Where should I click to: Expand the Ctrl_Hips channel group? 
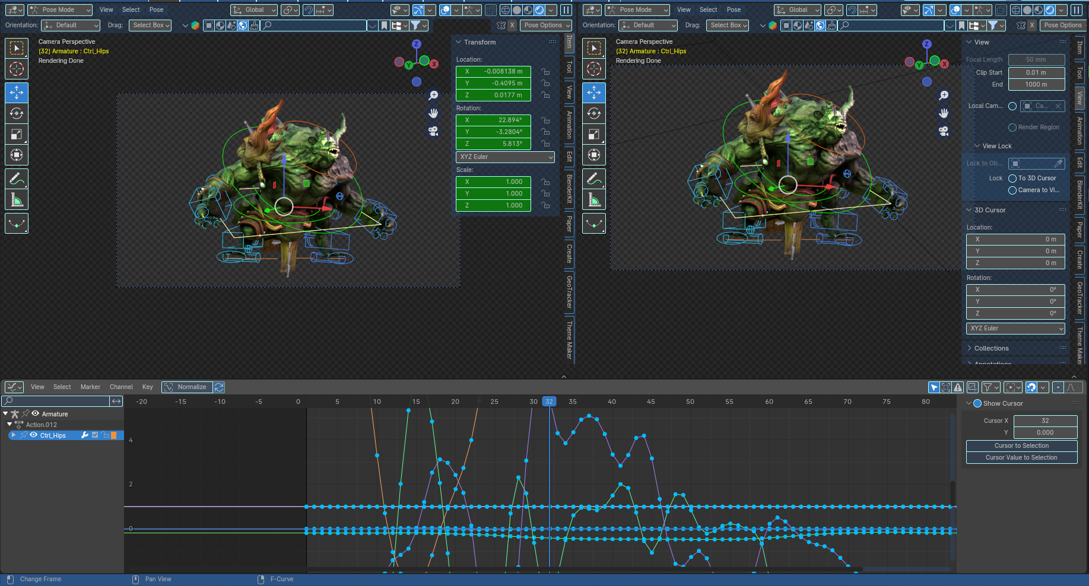pyautogui.click(x=14, y=435)
